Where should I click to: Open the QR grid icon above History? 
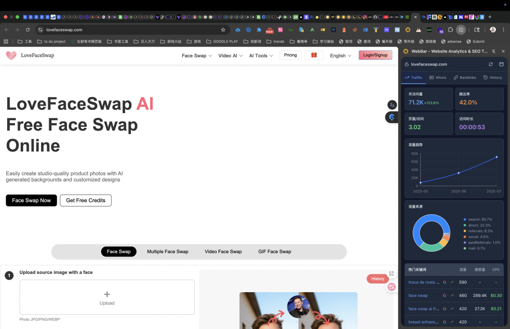(391, 273)
